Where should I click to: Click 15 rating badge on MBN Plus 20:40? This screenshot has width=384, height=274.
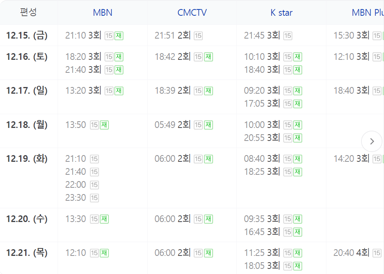(x=377, y=253)
